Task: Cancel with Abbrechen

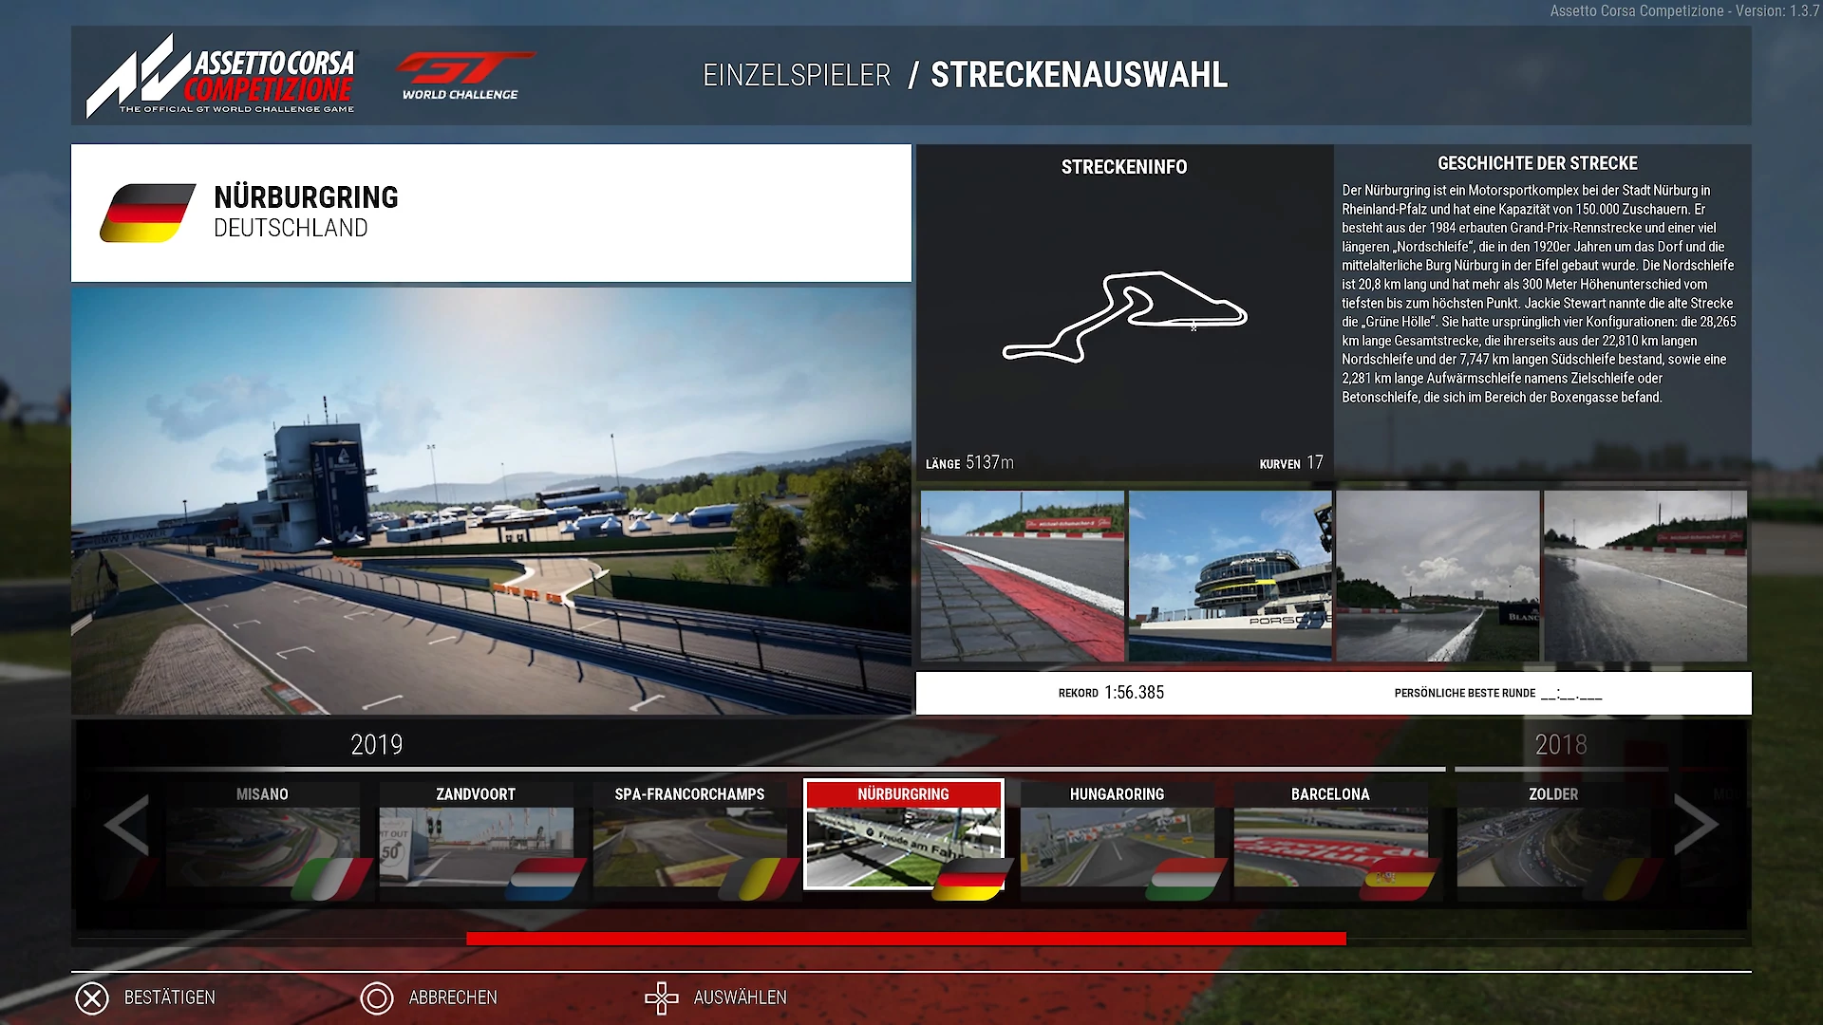Action: click(453, 997)
